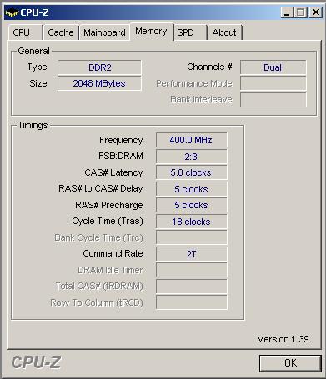Click the greyed Performance Mode label
Screen dimensions: 326x379
tap(194, 83)
